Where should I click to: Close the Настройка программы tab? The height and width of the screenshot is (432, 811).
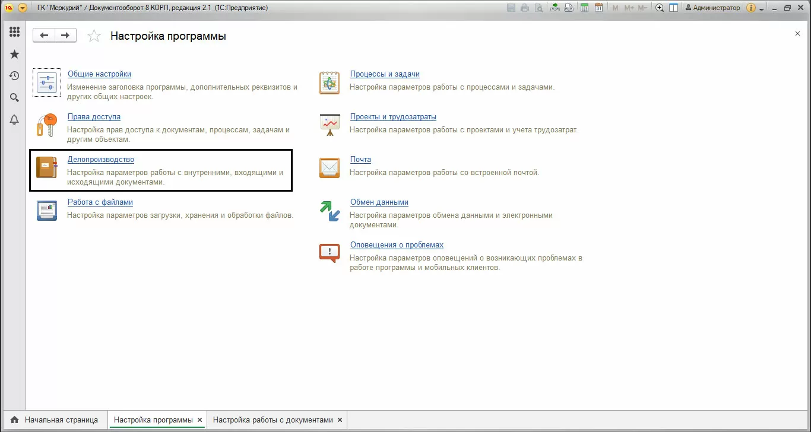pyautogui.click(x=200, y=420)
